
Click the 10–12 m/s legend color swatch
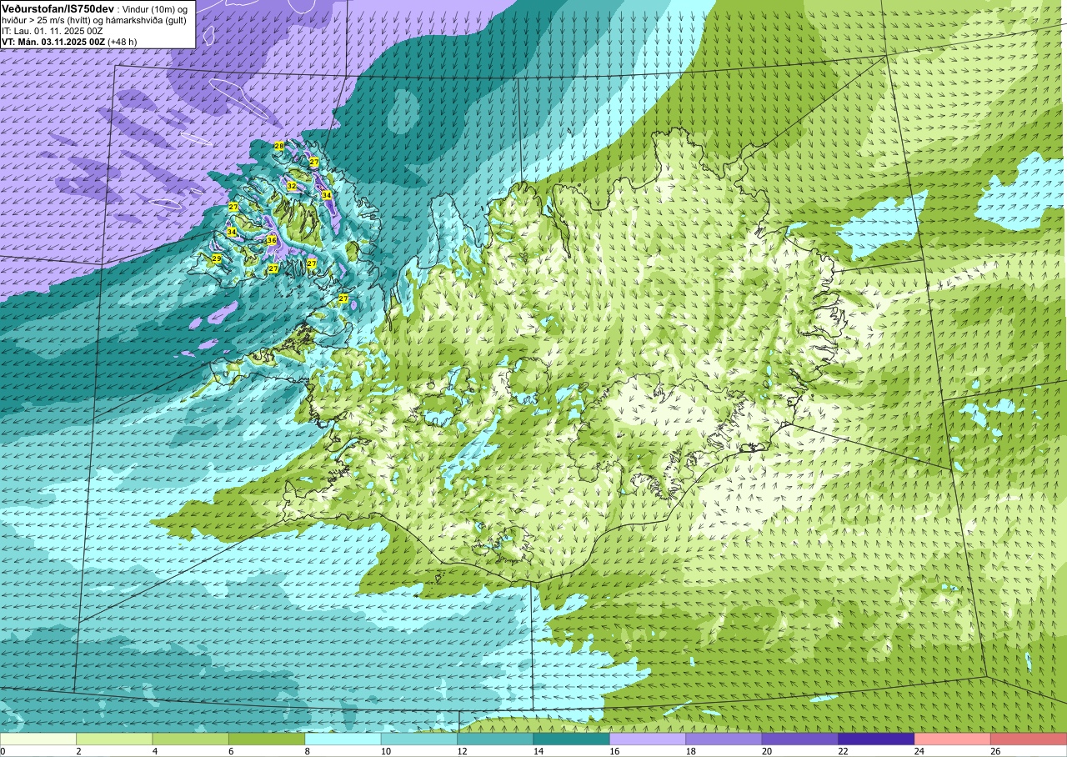419,739
